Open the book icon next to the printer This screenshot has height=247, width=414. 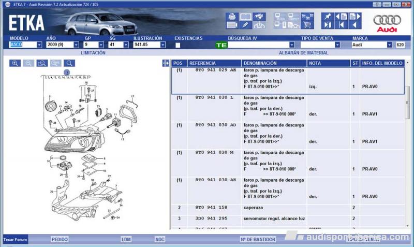click(245, 17)
